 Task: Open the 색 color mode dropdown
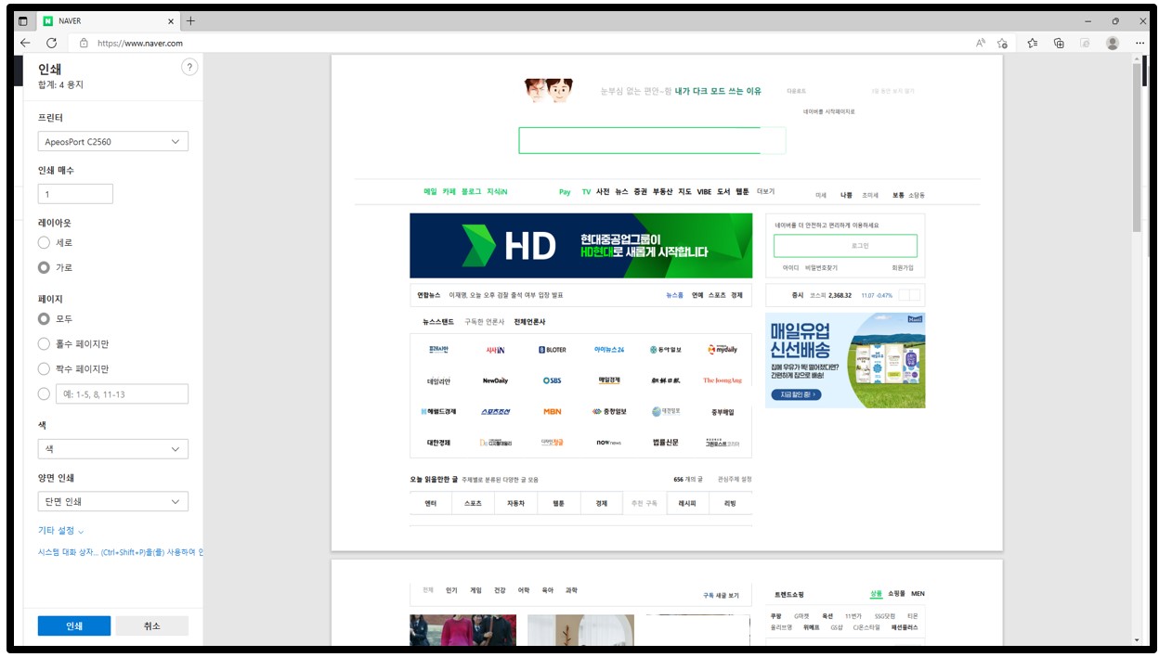point(112,449)
